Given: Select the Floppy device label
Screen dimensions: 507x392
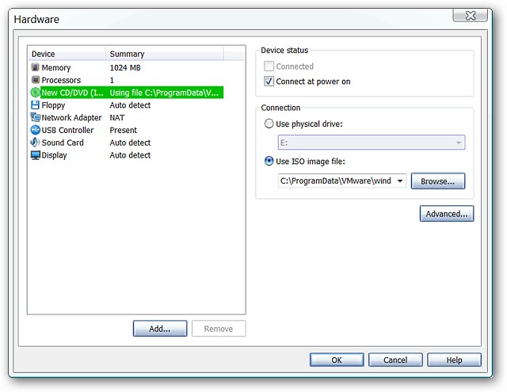Looking at the screenshot, I should pyautogui.click(x=53, y=105).
